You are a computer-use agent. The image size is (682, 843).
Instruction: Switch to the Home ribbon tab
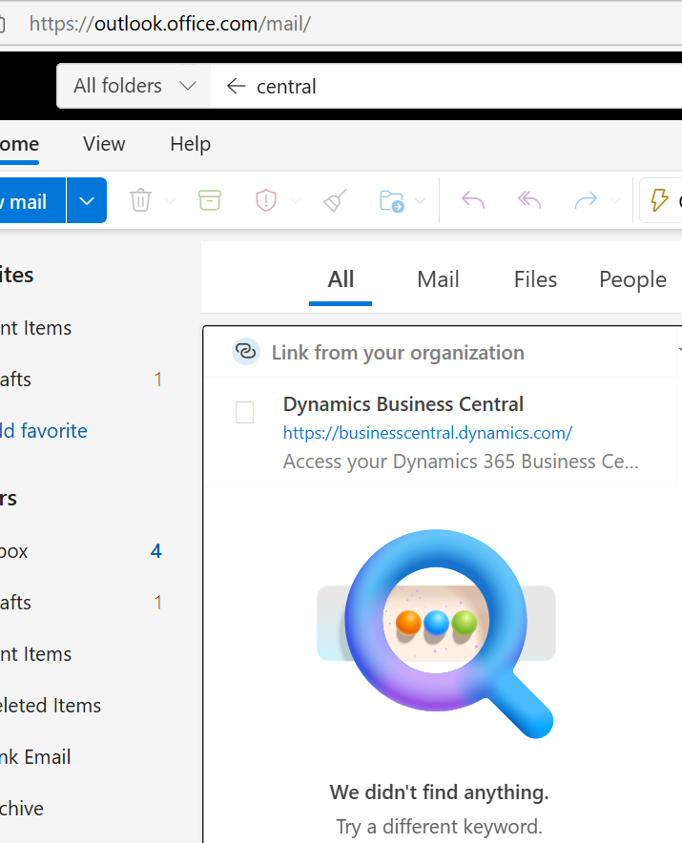tap(19, 144)
